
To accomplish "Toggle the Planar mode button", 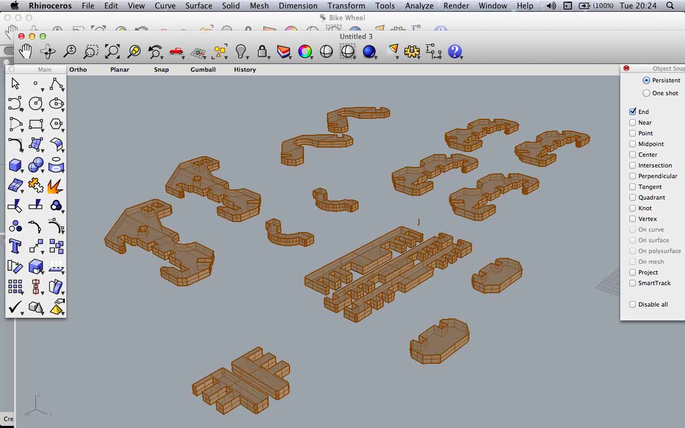I will [120, 70].
